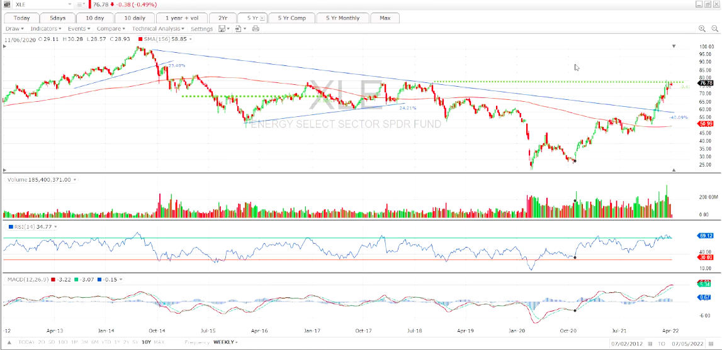Open the list menu icon after the symbol box
Screen dimensions: 722x350
tap(81, 4)
